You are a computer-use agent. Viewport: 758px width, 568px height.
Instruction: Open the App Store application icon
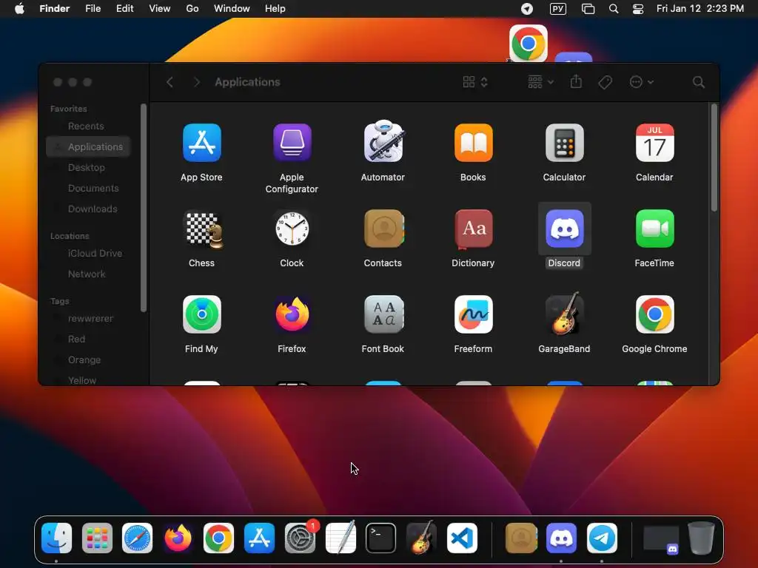[x=201, y=143]
